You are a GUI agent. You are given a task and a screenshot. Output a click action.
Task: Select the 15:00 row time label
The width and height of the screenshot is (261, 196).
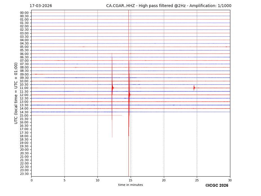tap(24, 115)
